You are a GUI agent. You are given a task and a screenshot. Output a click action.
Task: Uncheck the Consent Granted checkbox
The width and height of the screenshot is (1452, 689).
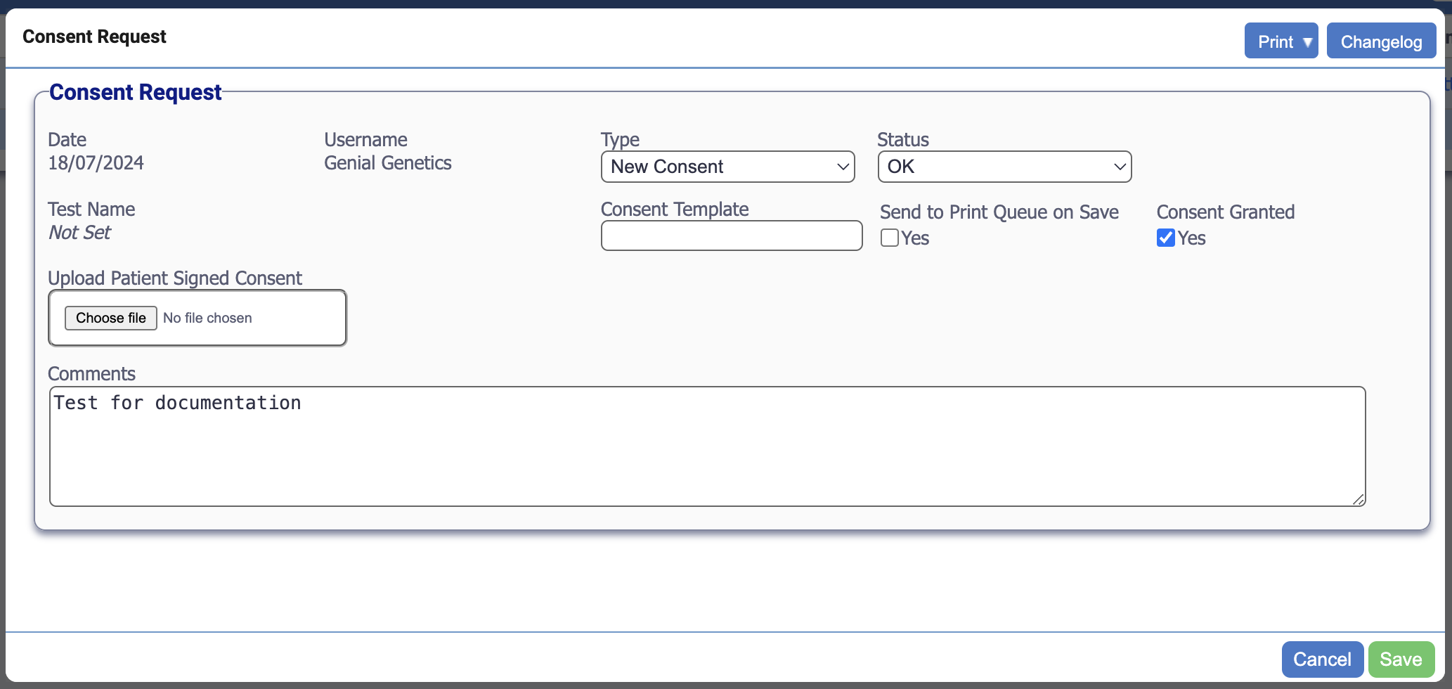pos(1165,238)
